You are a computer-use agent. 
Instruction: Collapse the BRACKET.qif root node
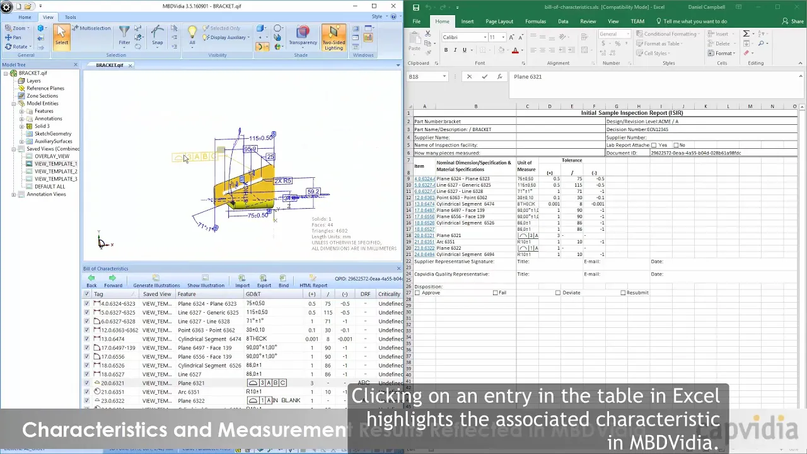(6, 73)
